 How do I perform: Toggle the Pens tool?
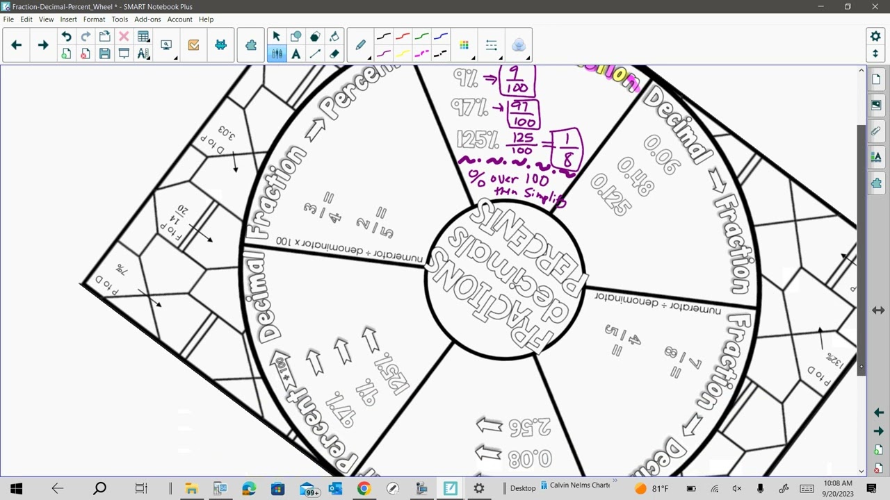(x=276, y=53)
